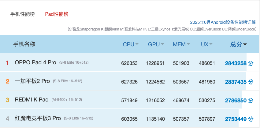Open 2025年6月Android设备性能榜详解 link

(x=223, y=22)
